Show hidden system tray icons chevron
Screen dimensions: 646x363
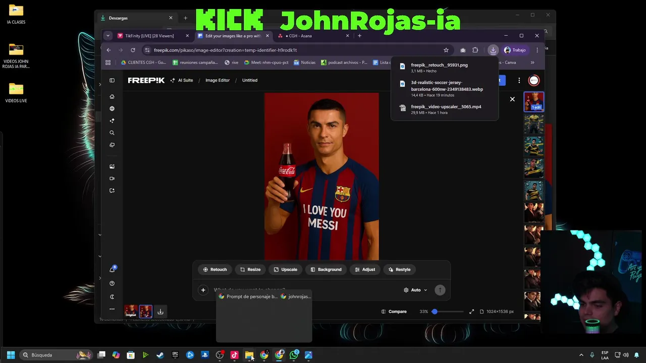coord(581,355)
